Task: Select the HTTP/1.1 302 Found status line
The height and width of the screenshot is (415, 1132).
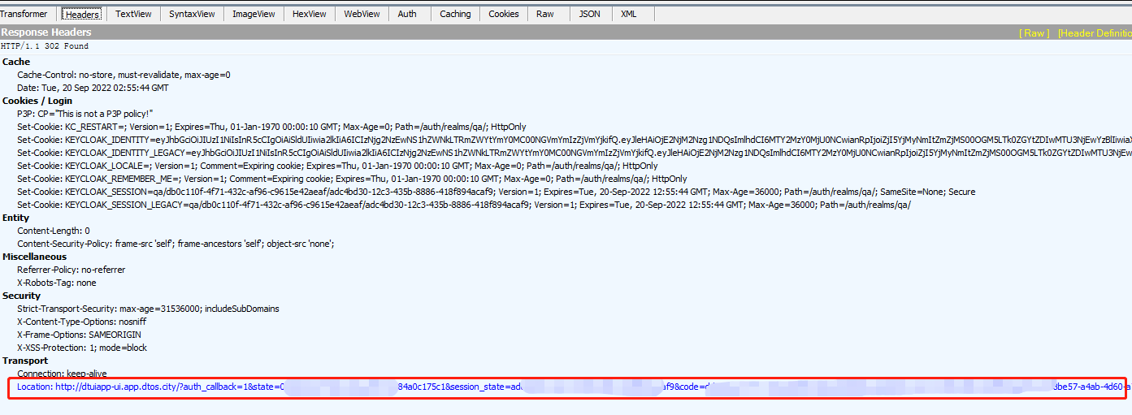Action: (x=45, y=46)
